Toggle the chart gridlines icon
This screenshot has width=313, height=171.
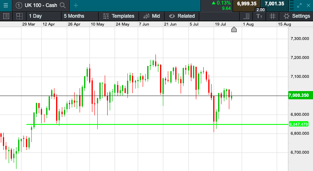pyautogui.click(x=272, y=16)
